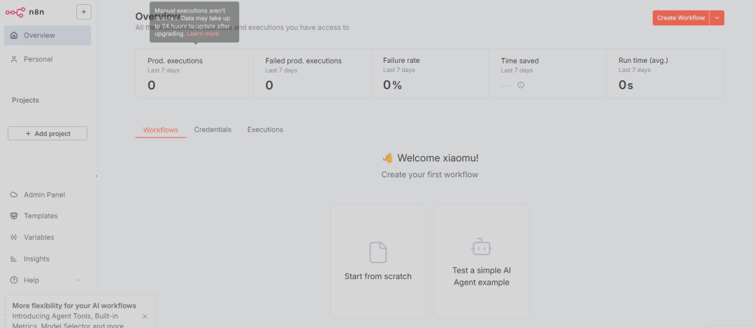Switch to the Workflows tab
Image resolution: width=755 pixels, height=328 pixels.
pos(161,130)
